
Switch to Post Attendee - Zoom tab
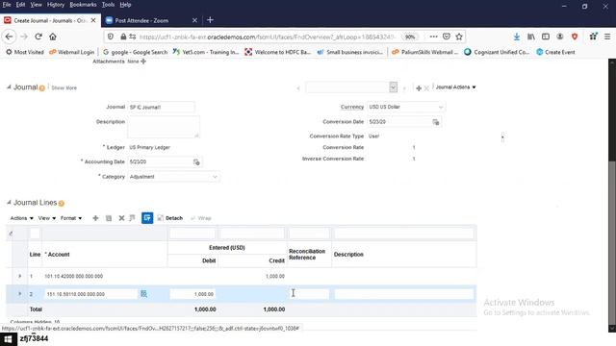[x=151, y=20]
